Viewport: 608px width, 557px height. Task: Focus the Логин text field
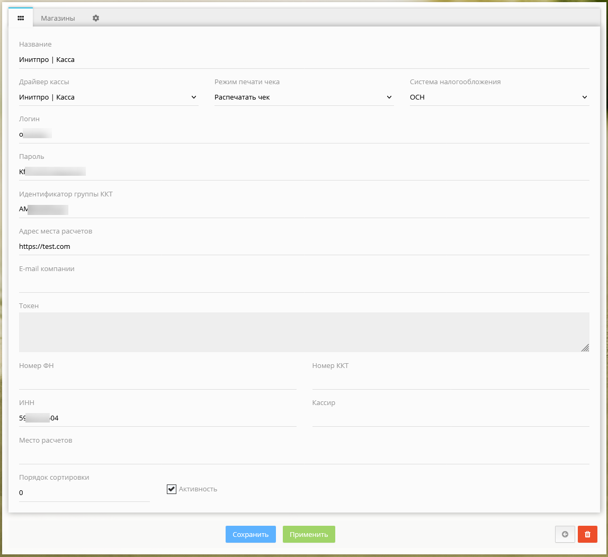click(303, 134)
